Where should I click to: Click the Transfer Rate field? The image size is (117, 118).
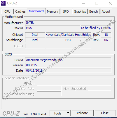49,89
